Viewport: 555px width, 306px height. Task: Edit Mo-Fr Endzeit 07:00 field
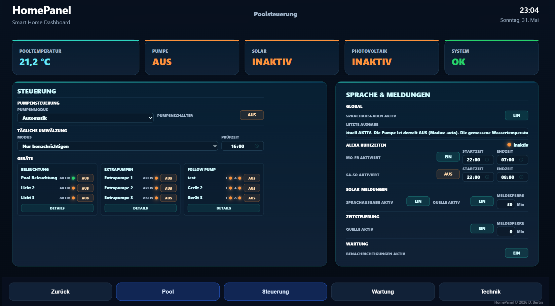pyautogui.click(x=512, y=160)
